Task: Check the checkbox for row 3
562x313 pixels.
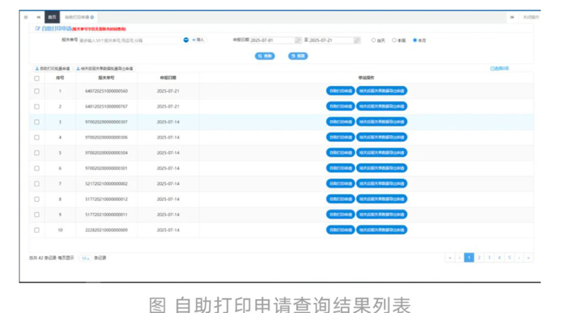Action: coord(37,122)
